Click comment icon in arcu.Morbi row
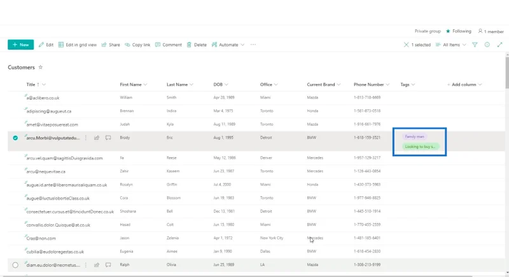509x277 pixels. 108,138
